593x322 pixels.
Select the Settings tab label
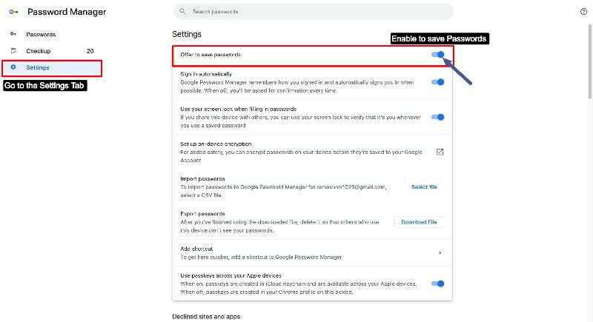click(x=38, y=67)
